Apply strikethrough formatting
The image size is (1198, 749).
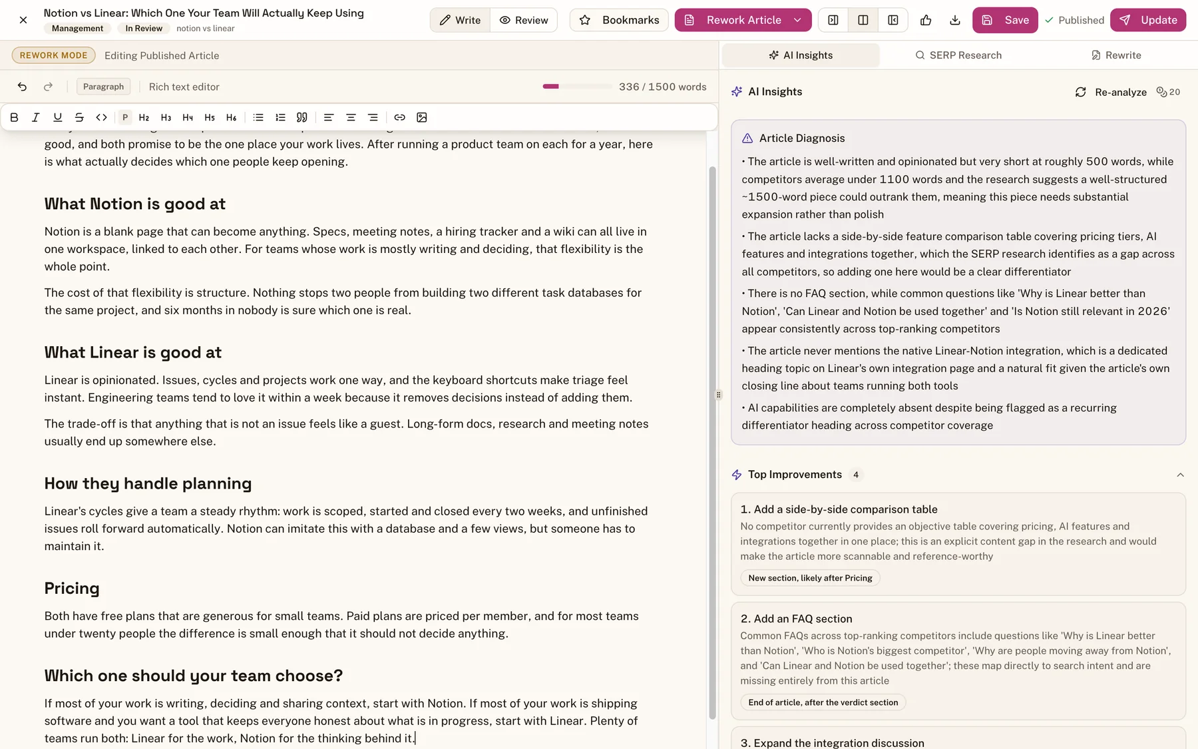[x=79, y=117]
